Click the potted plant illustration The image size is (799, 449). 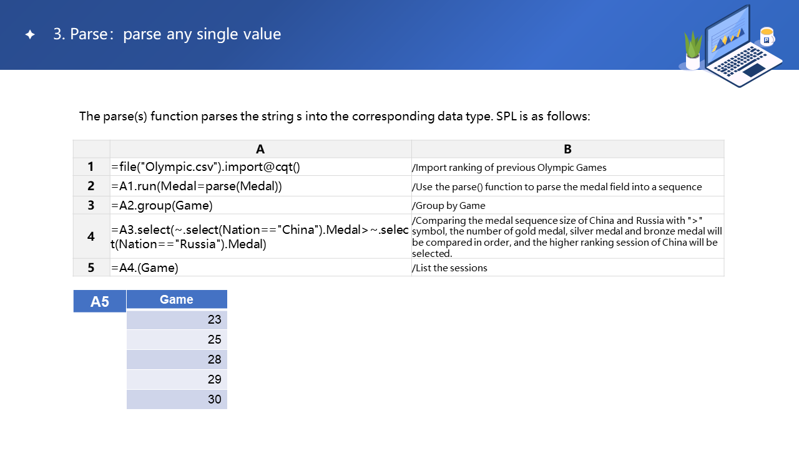click(693, 51)
